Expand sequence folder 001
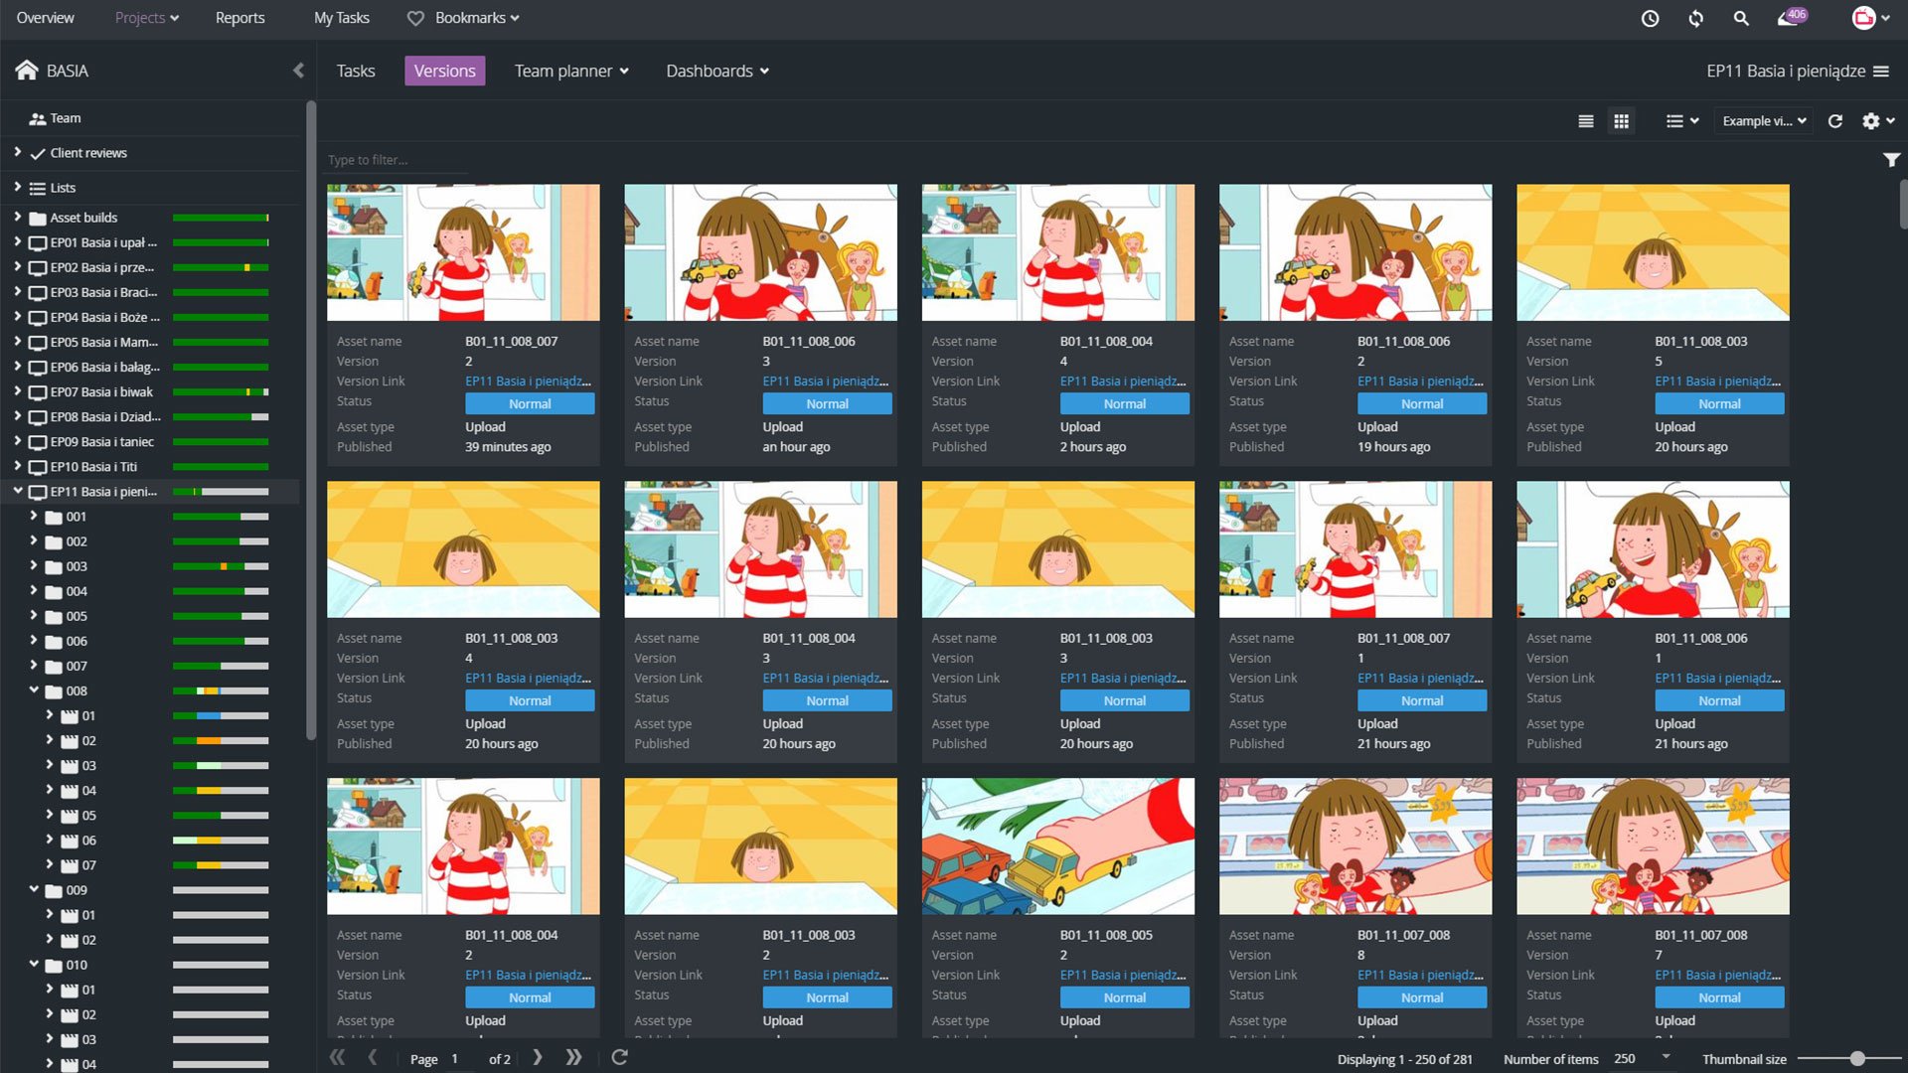The height and width of the screenshot is (1073, 1908). (34, 516)
